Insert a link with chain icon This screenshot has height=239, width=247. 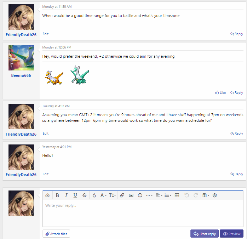(x=122, y=195)
